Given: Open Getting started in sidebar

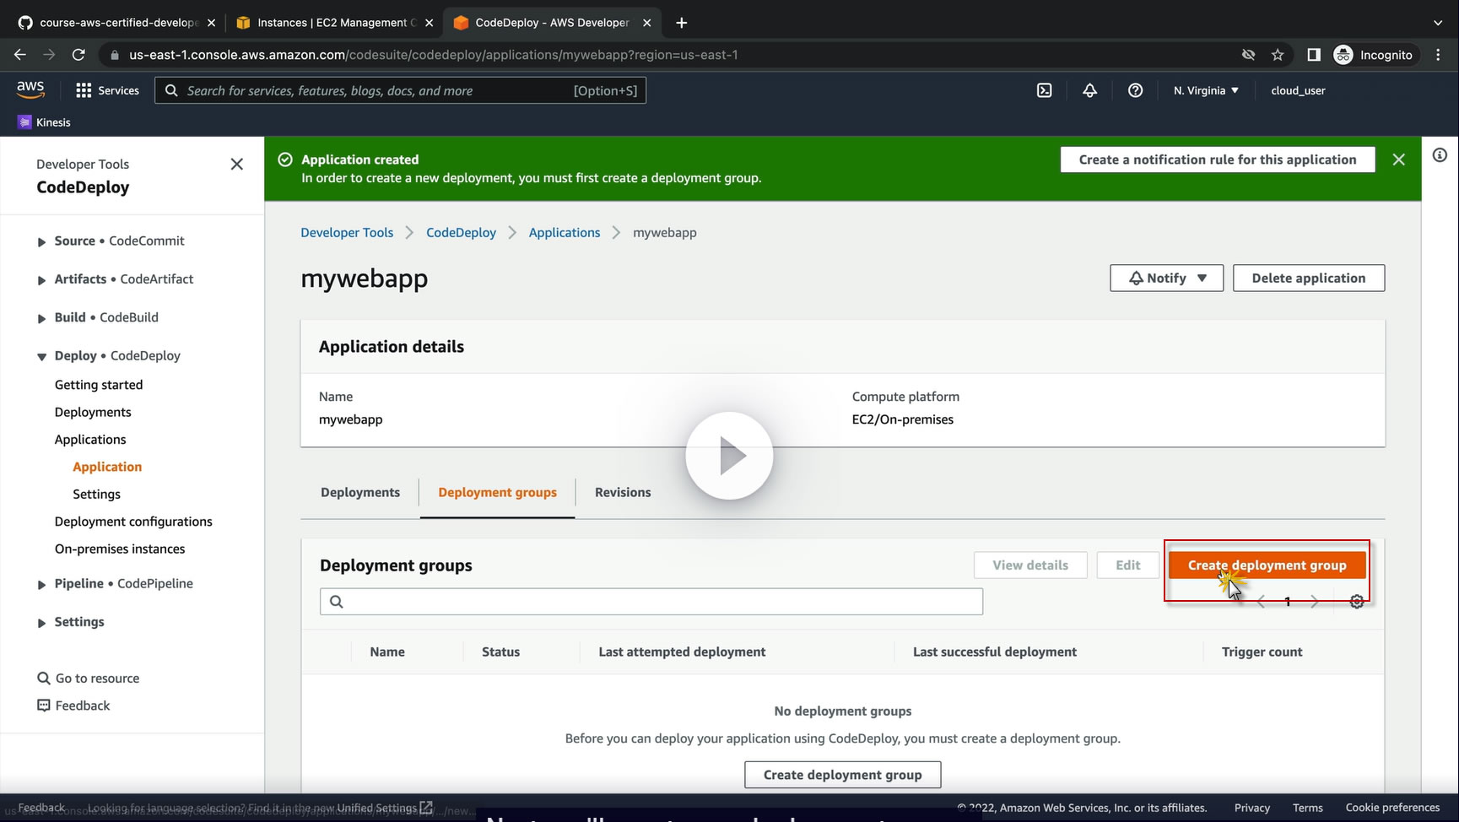Looking at the screenshot, I should tap(99, 385).
